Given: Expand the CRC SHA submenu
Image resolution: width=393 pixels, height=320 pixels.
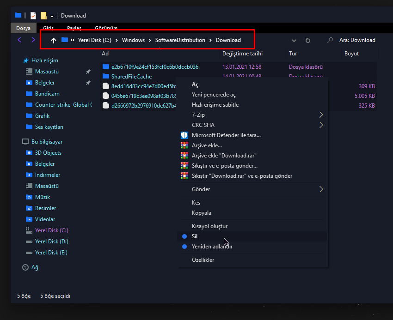Looking at the screenshot, I should (321, 125).
